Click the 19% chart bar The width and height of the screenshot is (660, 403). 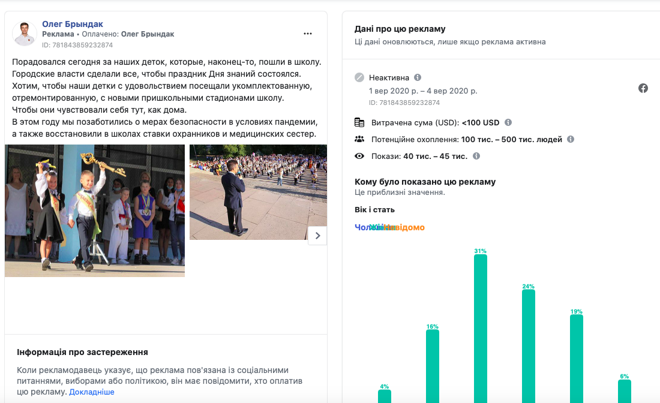(576, 358)
